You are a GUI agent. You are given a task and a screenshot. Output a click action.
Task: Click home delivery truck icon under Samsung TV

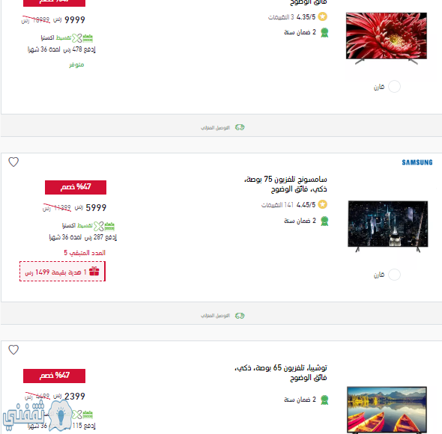coord(240,316)
